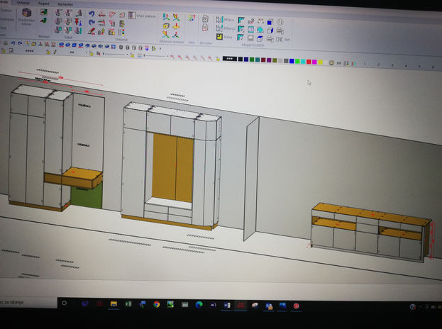
Task: Pick the maroon color swatch
Action: [263, 60]
